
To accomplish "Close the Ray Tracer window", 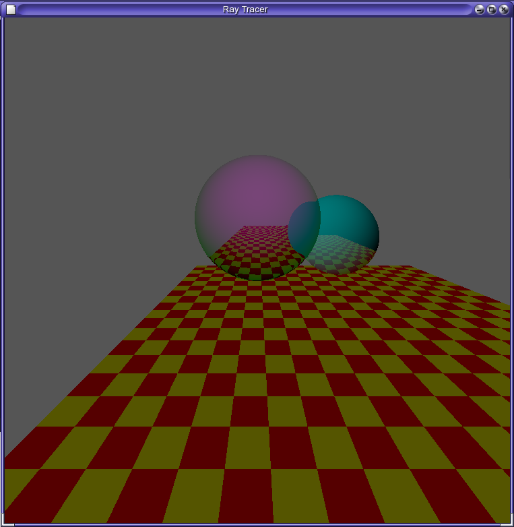I will [x=504, y=9].
